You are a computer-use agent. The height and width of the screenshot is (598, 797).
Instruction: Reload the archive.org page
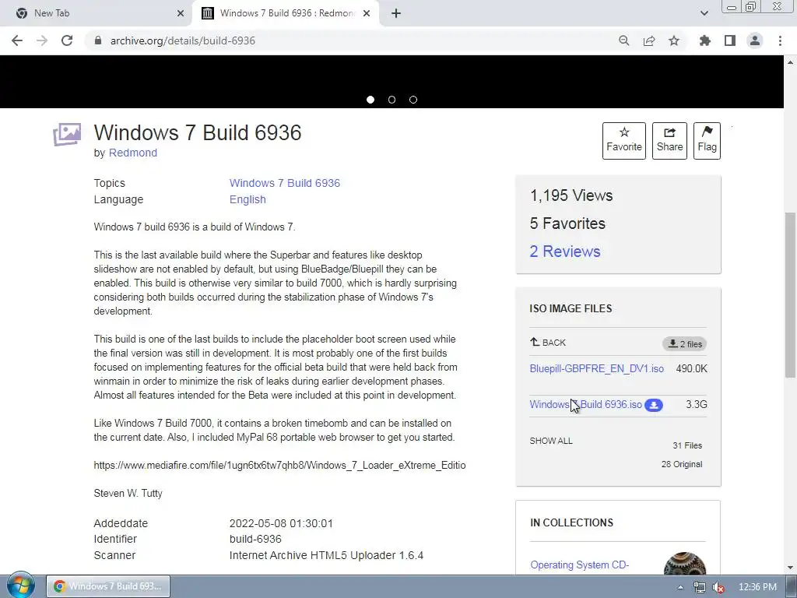(67, 40)
